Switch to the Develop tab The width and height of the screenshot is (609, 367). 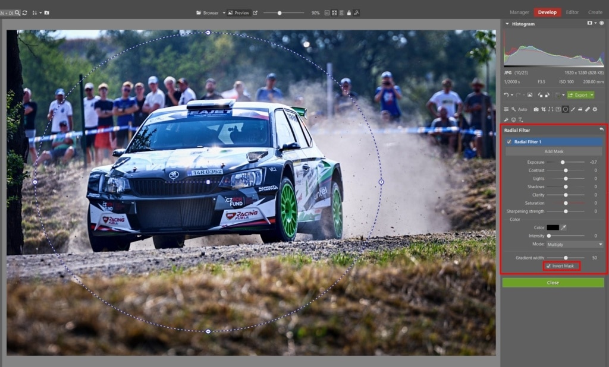click(547, 12)
